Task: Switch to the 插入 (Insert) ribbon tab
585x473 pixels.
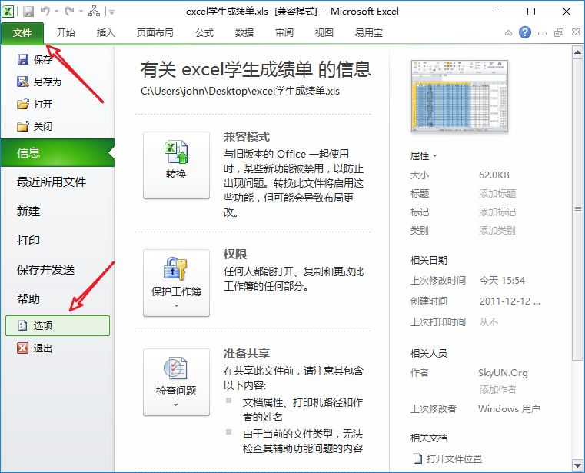Action: [106, 33]
